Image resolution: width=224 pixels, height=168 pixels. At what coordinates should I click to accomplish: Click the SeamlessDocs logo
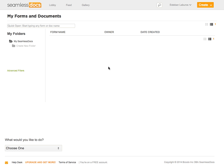click(24, 5)
